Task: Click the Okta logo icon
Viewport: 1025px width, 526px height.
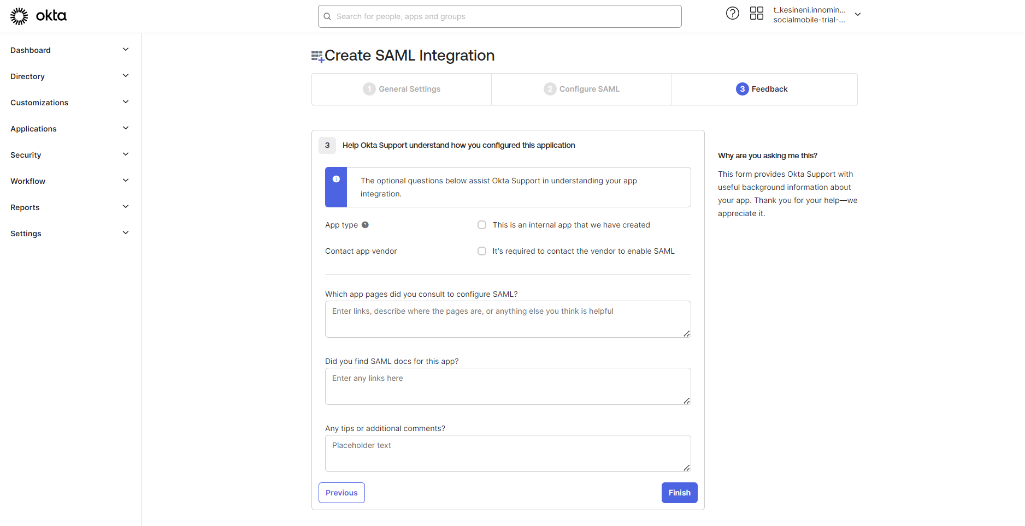Action: [19, 16]
